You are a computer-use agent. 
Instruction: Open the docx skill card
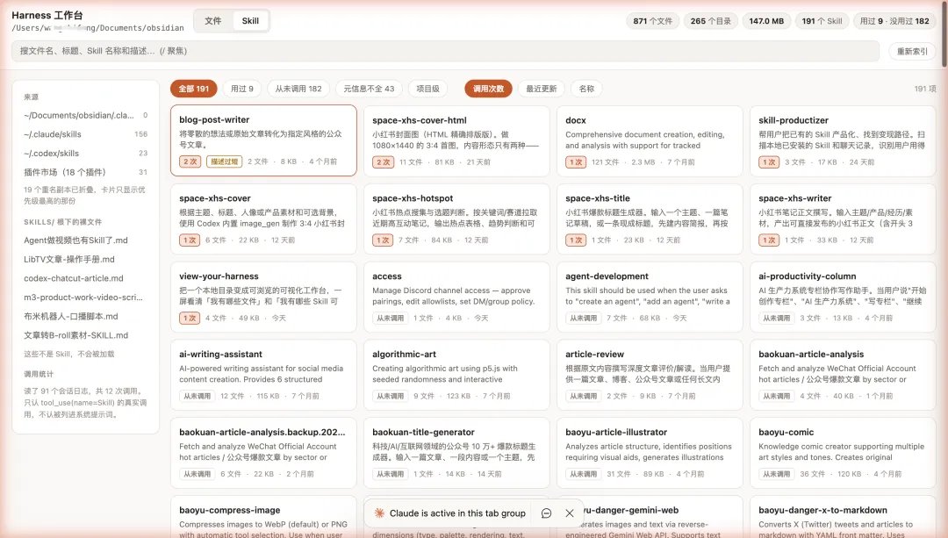click(x=650, y=141)
